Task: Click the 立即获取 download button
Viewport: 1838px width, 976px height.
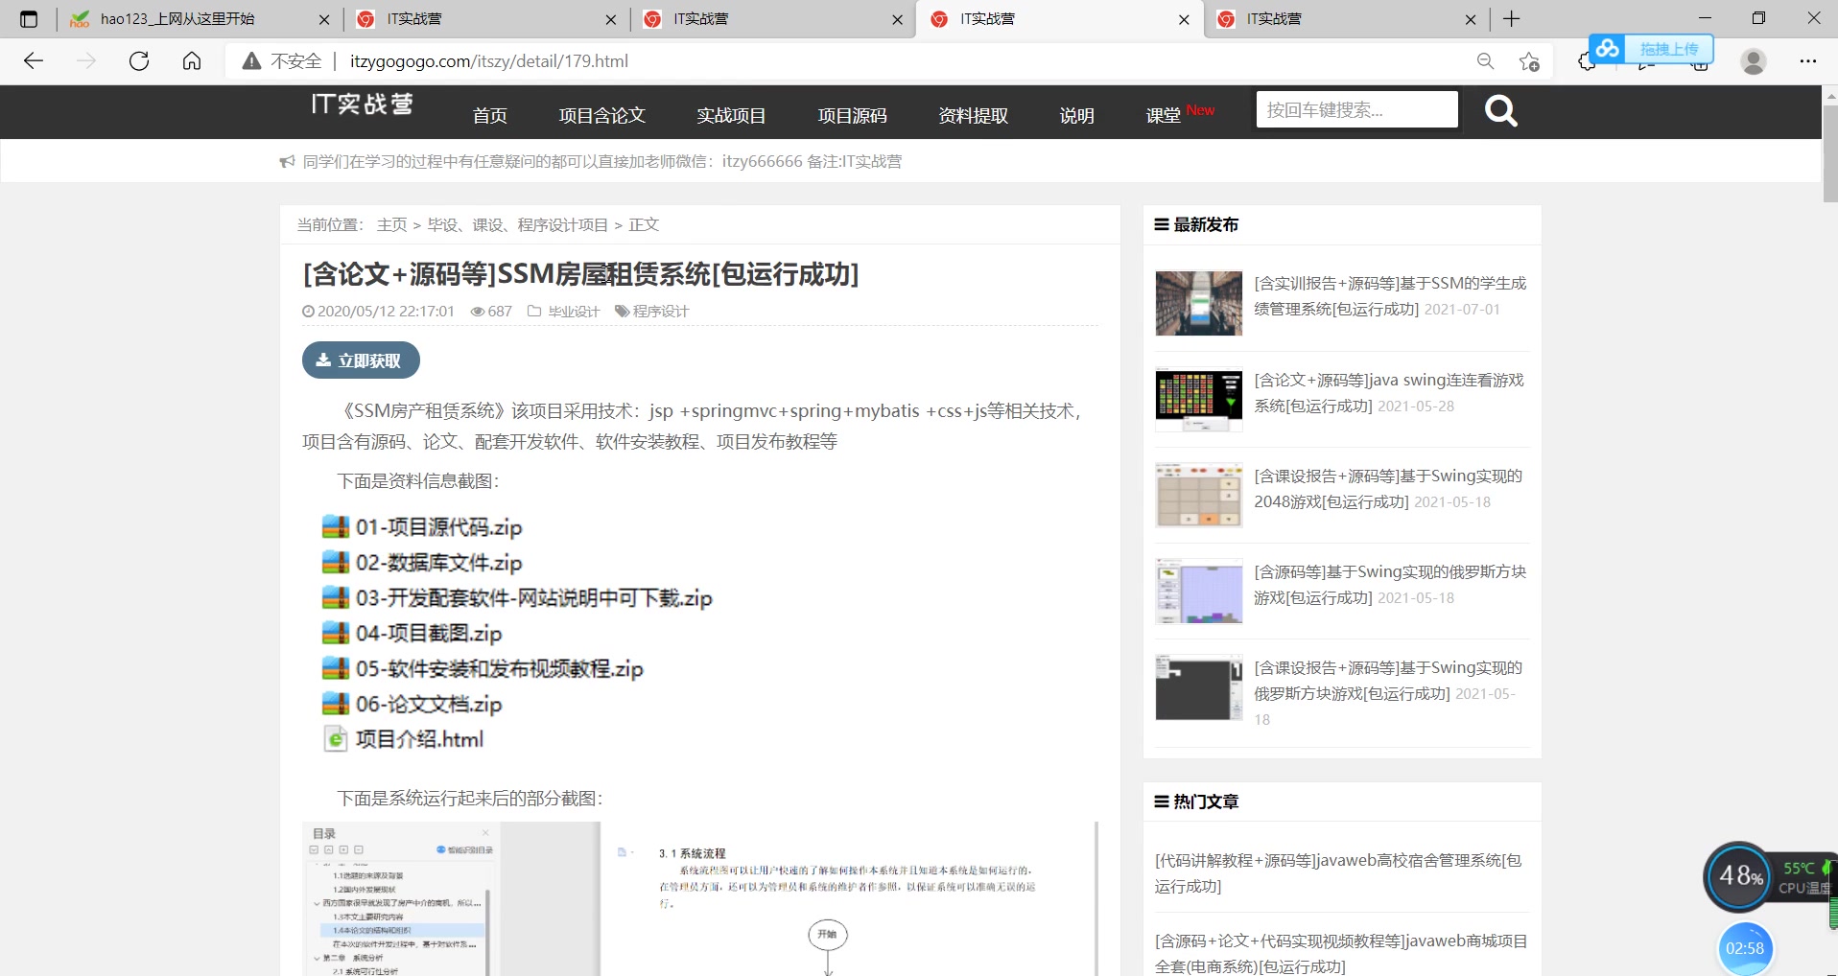Action: click(x=361, y=360)
